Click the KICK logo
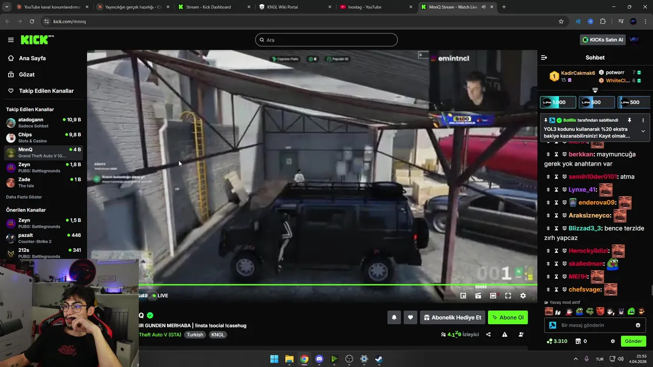 point(37,40)
